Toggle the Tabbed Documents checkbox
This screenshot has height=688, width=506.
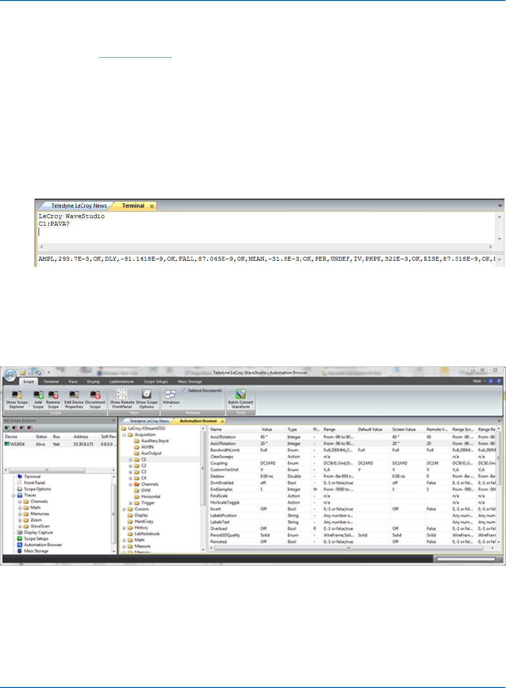coord(184,390)
